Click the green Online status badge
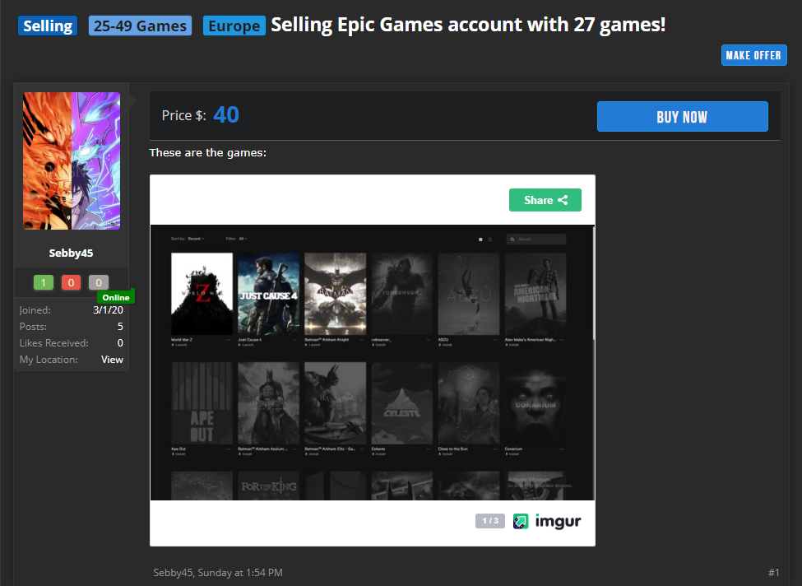The height and width of the screenshot is (586, 802). pos(116,297)
